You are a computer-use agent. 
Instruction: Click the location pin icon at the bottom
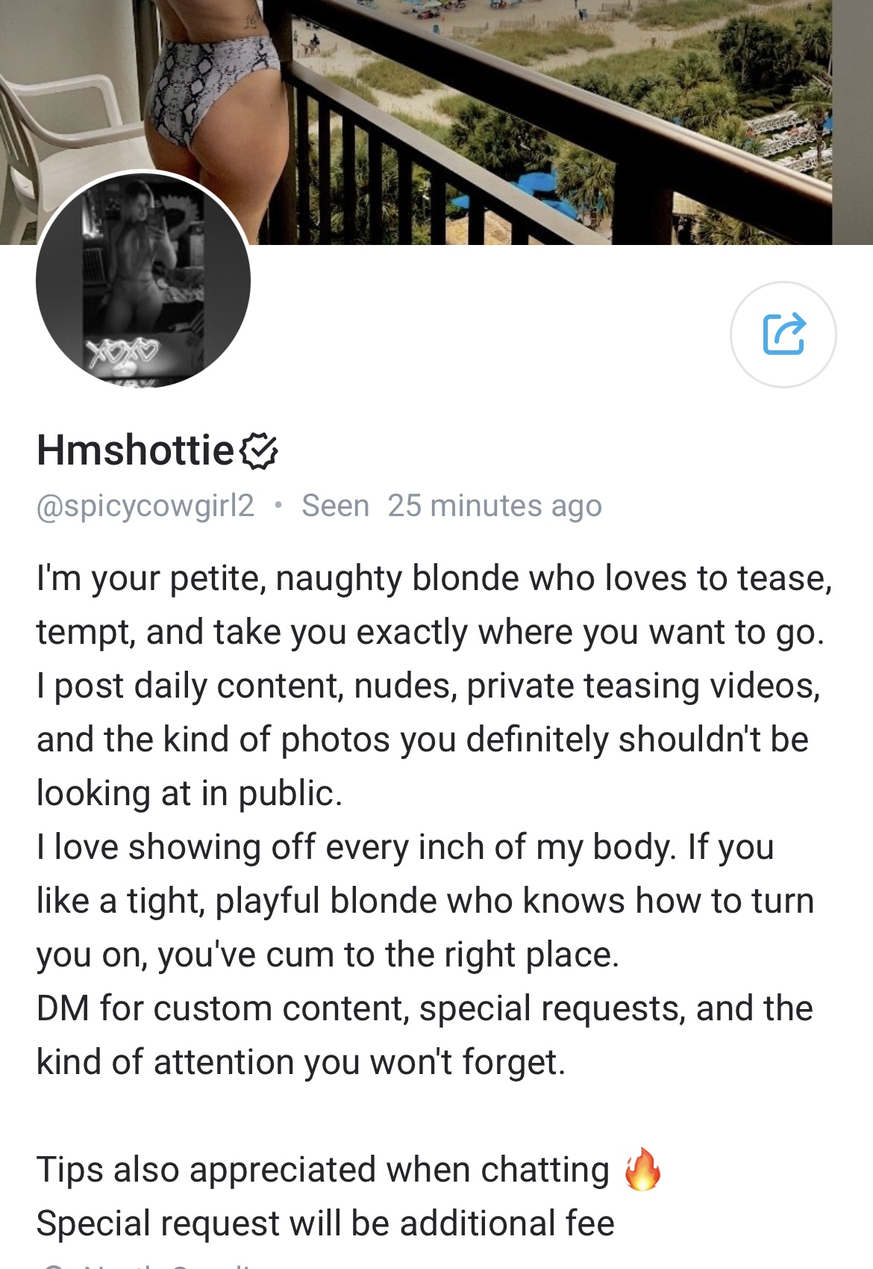52,1266
